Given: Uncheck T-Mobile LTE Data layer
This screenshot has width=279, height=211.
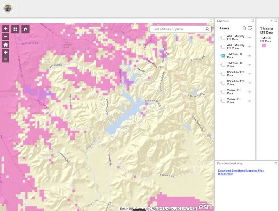Looking at the screenshot, I should pyautogui.click(x=223, y=56).
